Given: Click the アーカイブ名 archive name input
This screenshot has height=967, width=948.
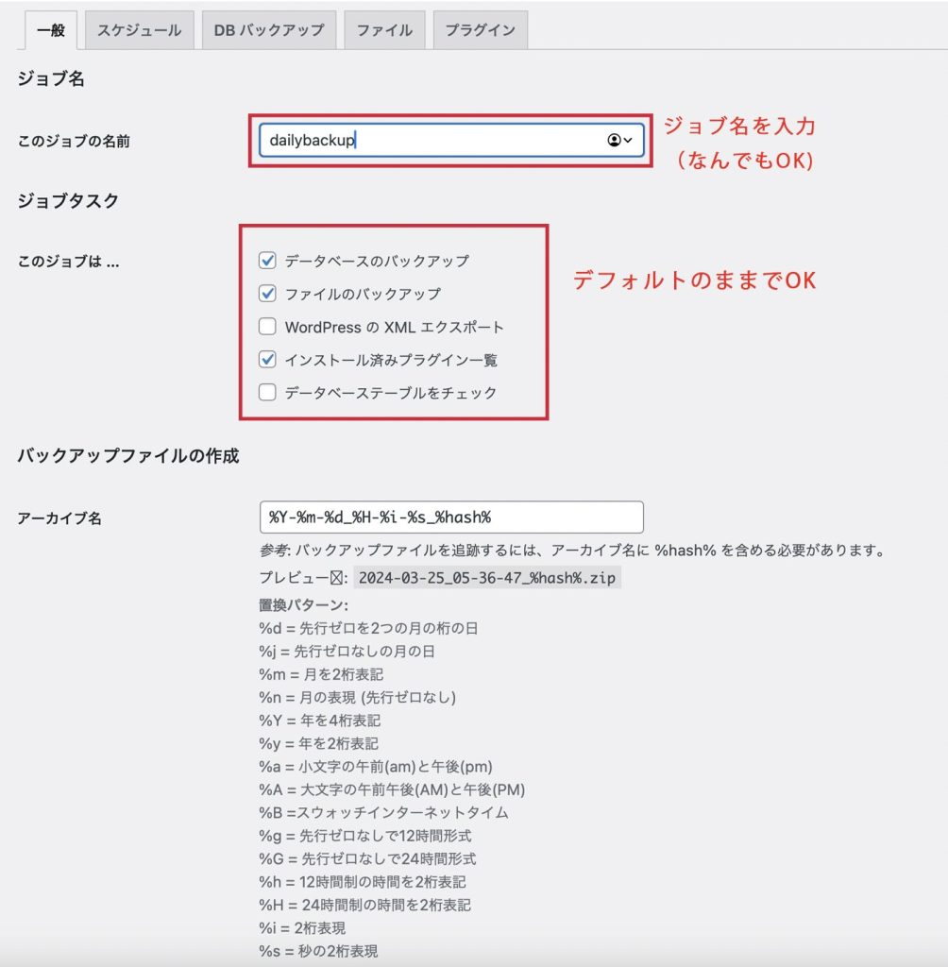Looking at the screenshot, I should point(450,517).
